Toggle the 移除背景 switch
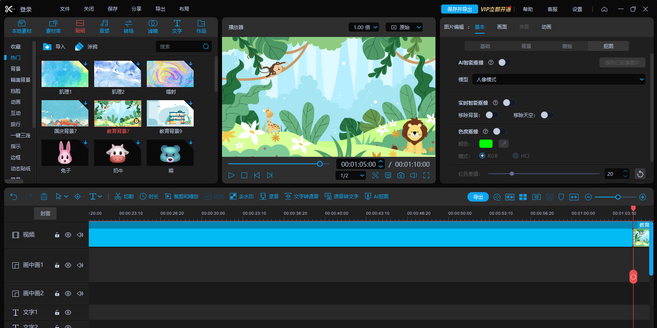This screenshot has height=328, width=657. point(492,115)
